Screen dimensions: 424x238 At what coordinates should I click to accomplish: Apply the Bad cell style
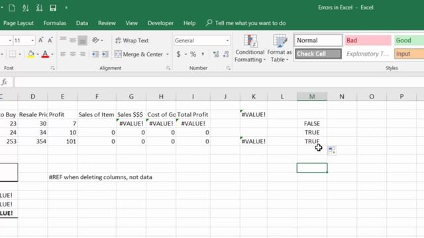click(x=368, y=40)
